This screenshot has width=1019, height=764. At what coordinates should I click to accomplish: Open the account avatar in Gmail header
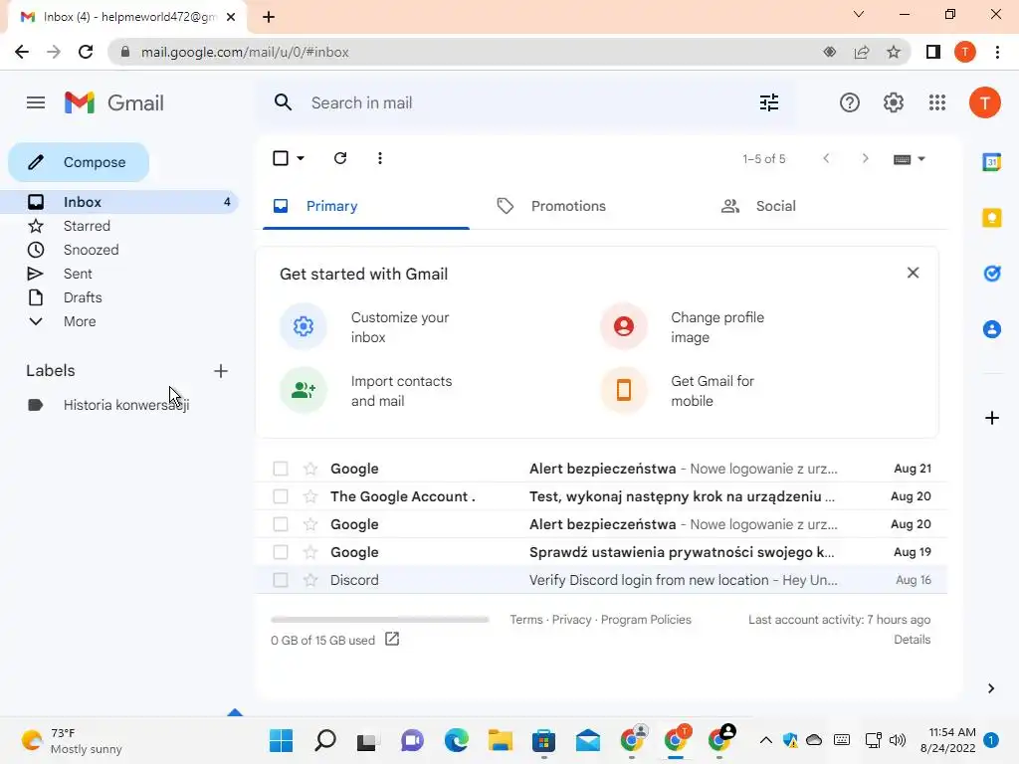[x=984, y=102]
